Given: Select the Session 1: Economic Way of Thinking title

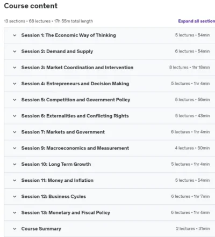Looking at the screenshot, I should [x=69, y=35].
